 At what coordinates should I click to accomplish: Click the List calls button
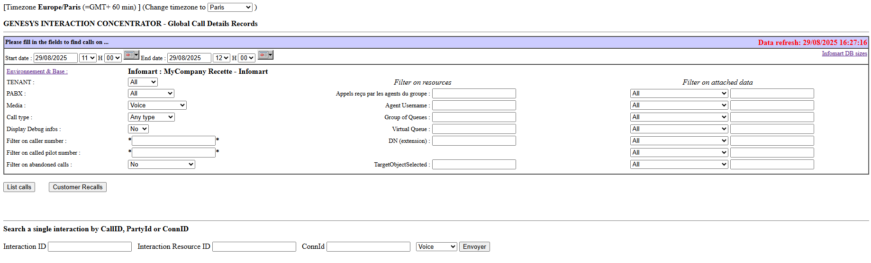(19, 187)
